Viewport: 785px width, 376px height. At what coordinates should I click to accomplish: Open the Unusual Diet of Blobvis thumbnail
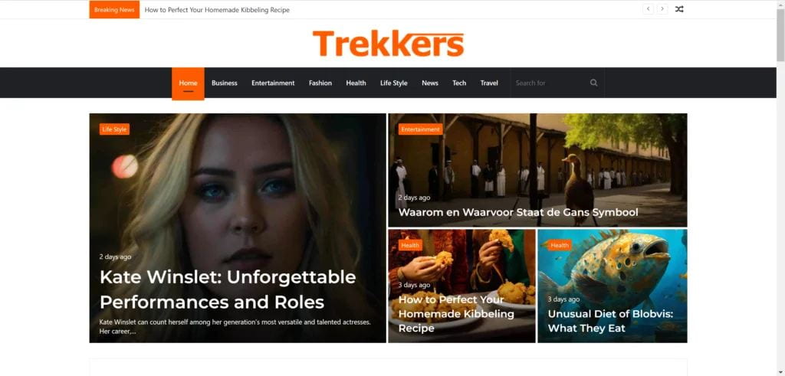coord(613,286)
